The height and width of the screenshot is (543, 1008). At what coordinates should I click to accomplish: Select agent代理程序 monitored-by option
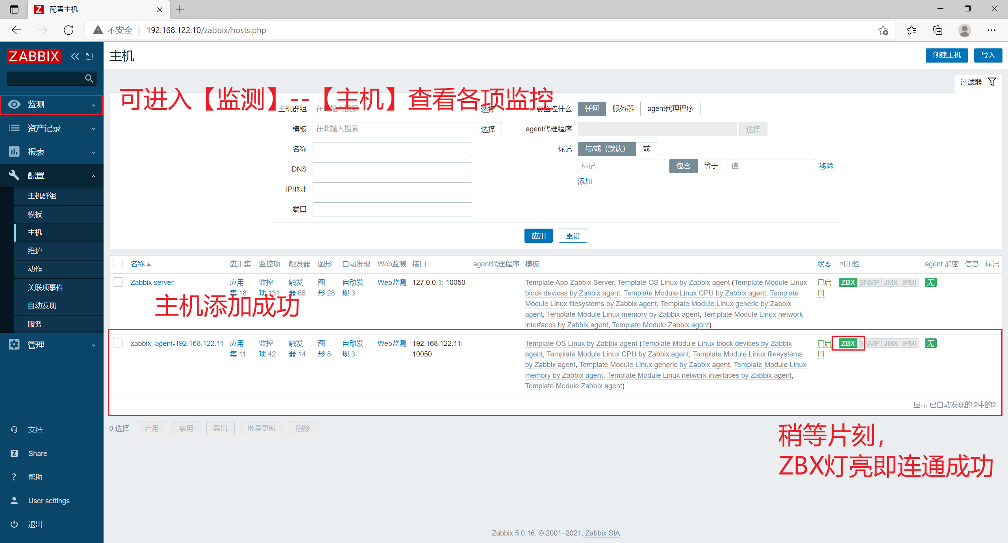point(670,109)
